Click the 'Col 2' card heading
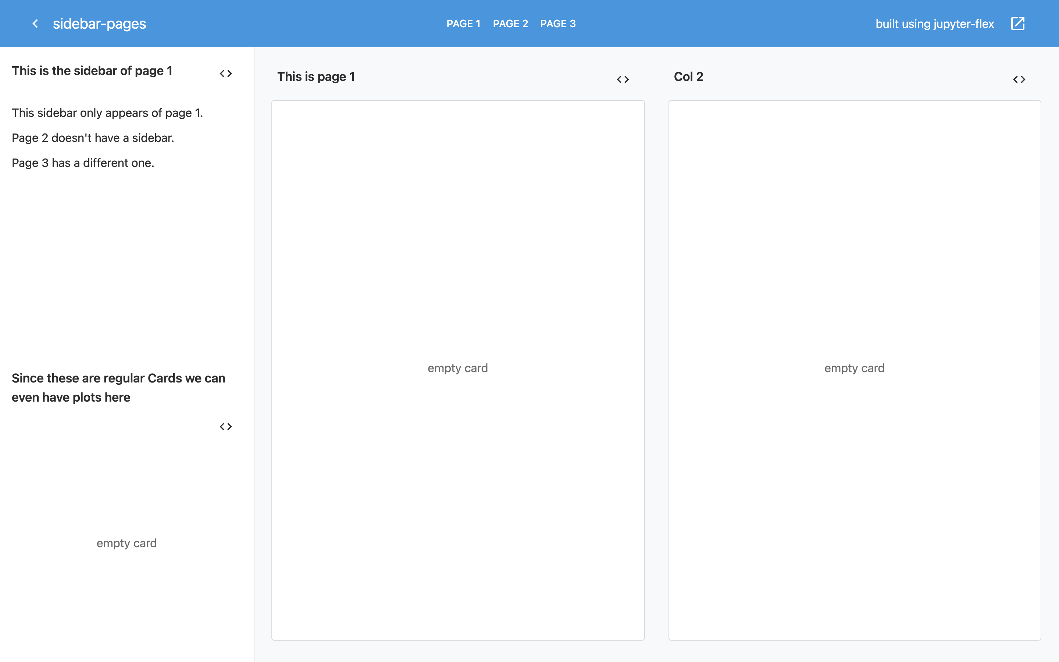Screen dimensions: 1059x662 point(688,76)
